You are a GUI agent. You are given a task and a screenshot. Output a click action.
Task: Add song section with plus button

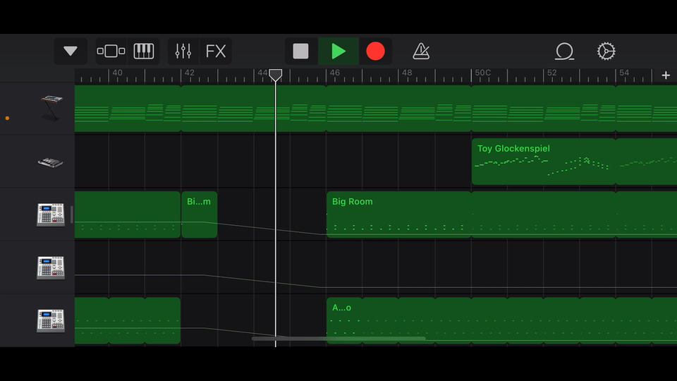[666, 75]
